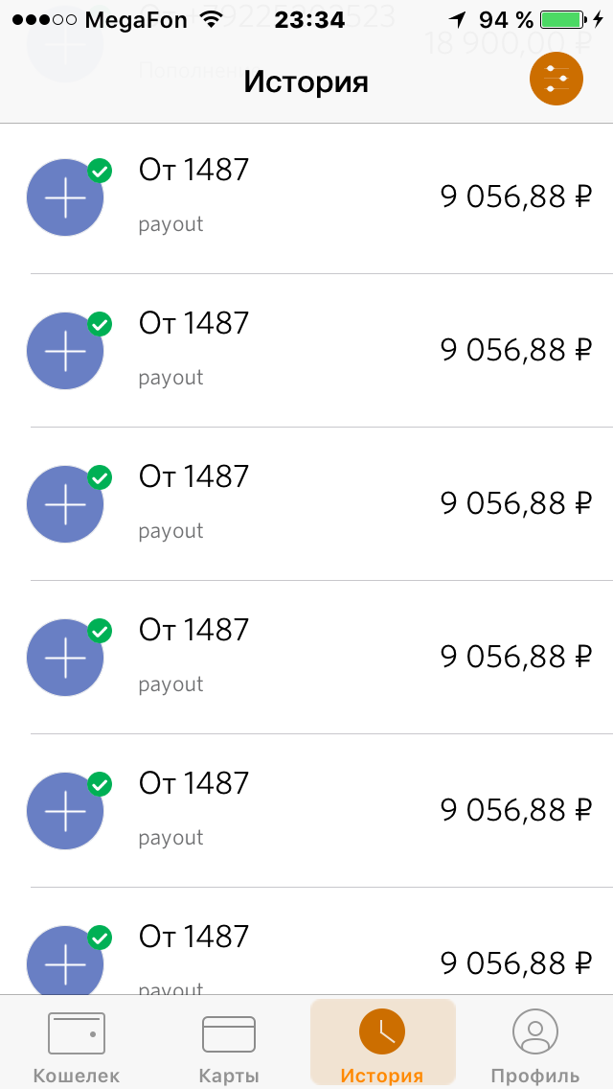
Task: Click the "payout" label of third transaction
Action: 170,531
